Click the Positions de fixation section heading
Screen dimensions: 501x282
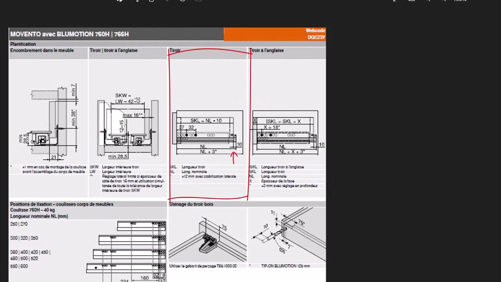tap(61, 204)
